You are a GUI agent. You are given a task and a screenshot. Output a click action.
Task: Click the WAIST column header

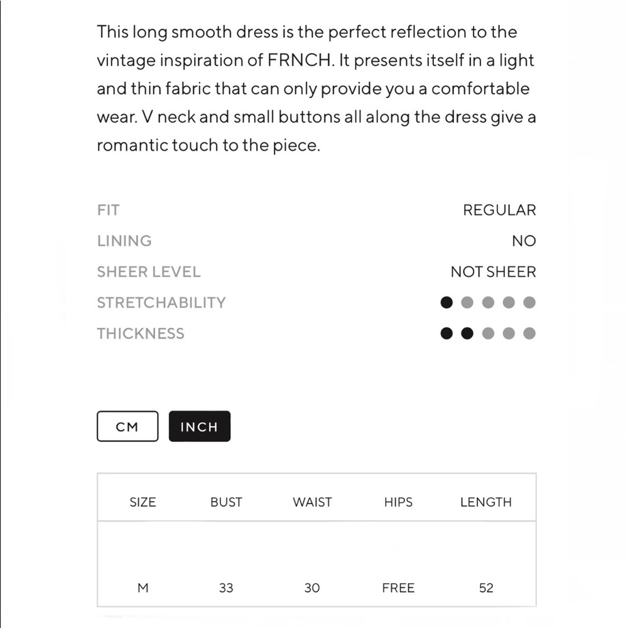click(x=312, y=502)
